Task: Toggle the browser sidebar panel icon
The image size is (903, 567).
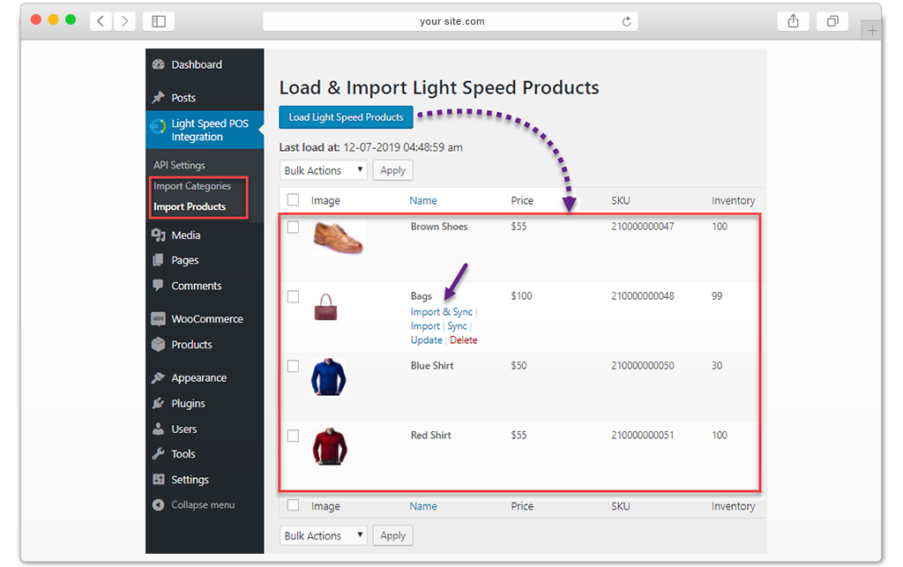Action: pos(159,21)
